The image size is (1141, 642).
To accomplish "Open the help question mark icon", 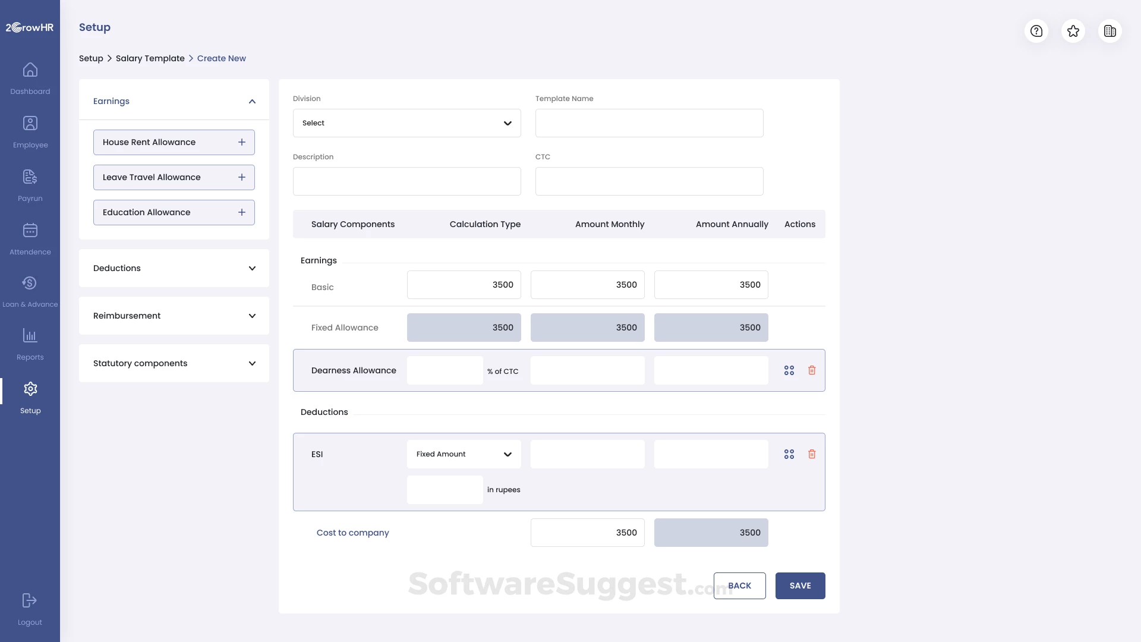I will pos(1036,31).
